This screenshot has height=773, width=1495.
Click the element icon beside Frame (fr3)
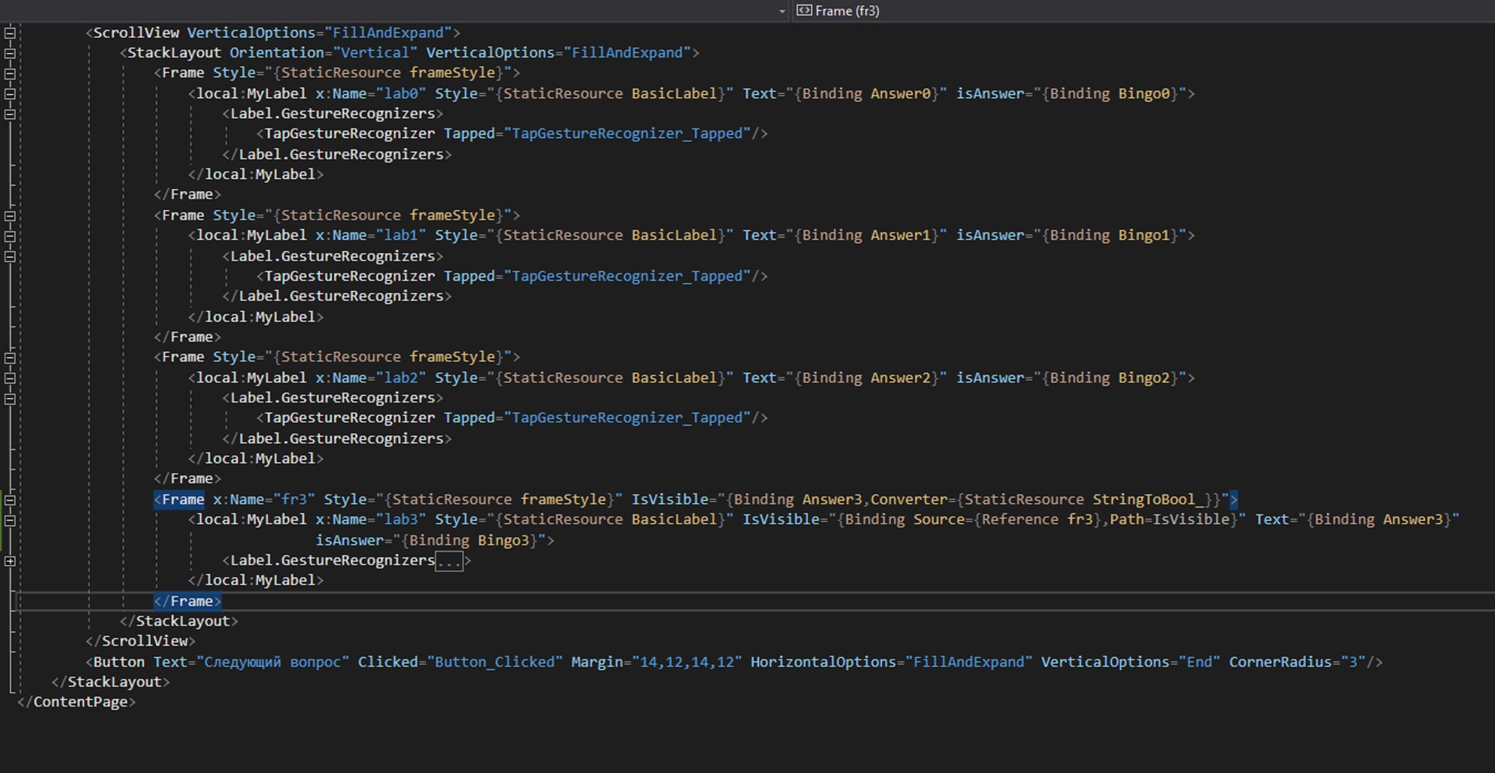[x=804, y=10]
